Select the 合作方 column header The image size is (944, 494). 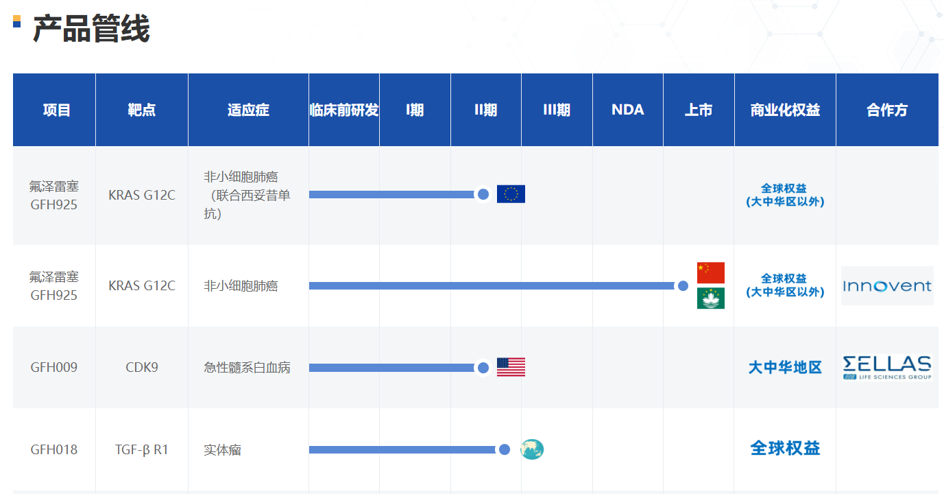click(x=887, y=110)
